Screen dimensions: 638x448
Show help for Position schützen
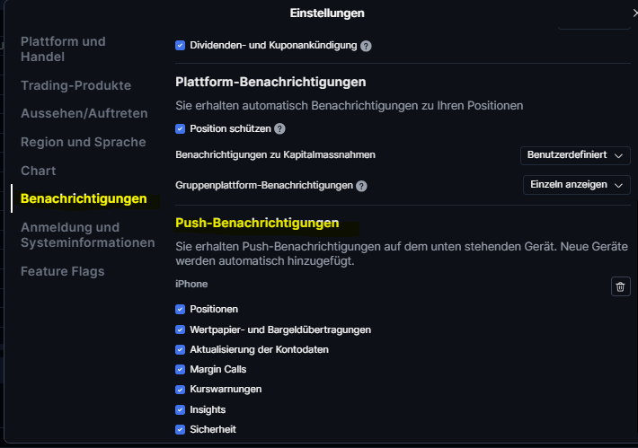click(x=279, y=129)
